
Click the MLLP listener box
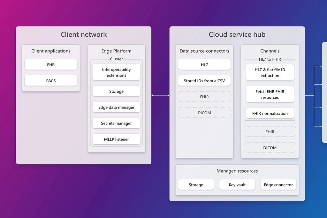click(x=116, y=139)
